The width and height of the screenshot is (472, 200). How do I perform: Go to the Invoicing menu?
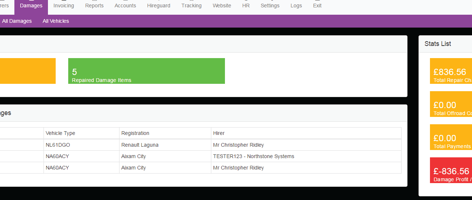pyautogui.click(x=63, y=6)
